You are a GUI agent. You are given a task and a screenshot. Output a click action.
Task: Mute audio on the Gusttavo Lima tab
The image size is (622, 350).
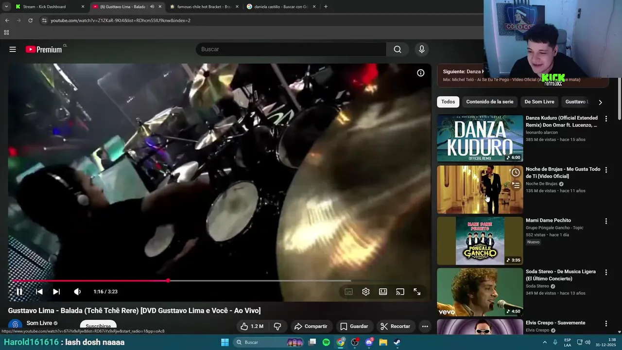tap(152, 7)
